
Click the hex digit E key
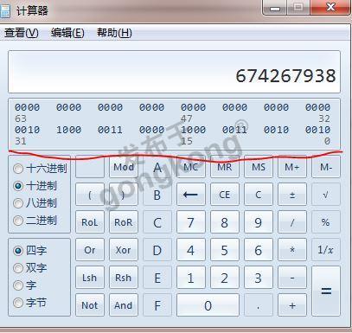tap(157, 278)
